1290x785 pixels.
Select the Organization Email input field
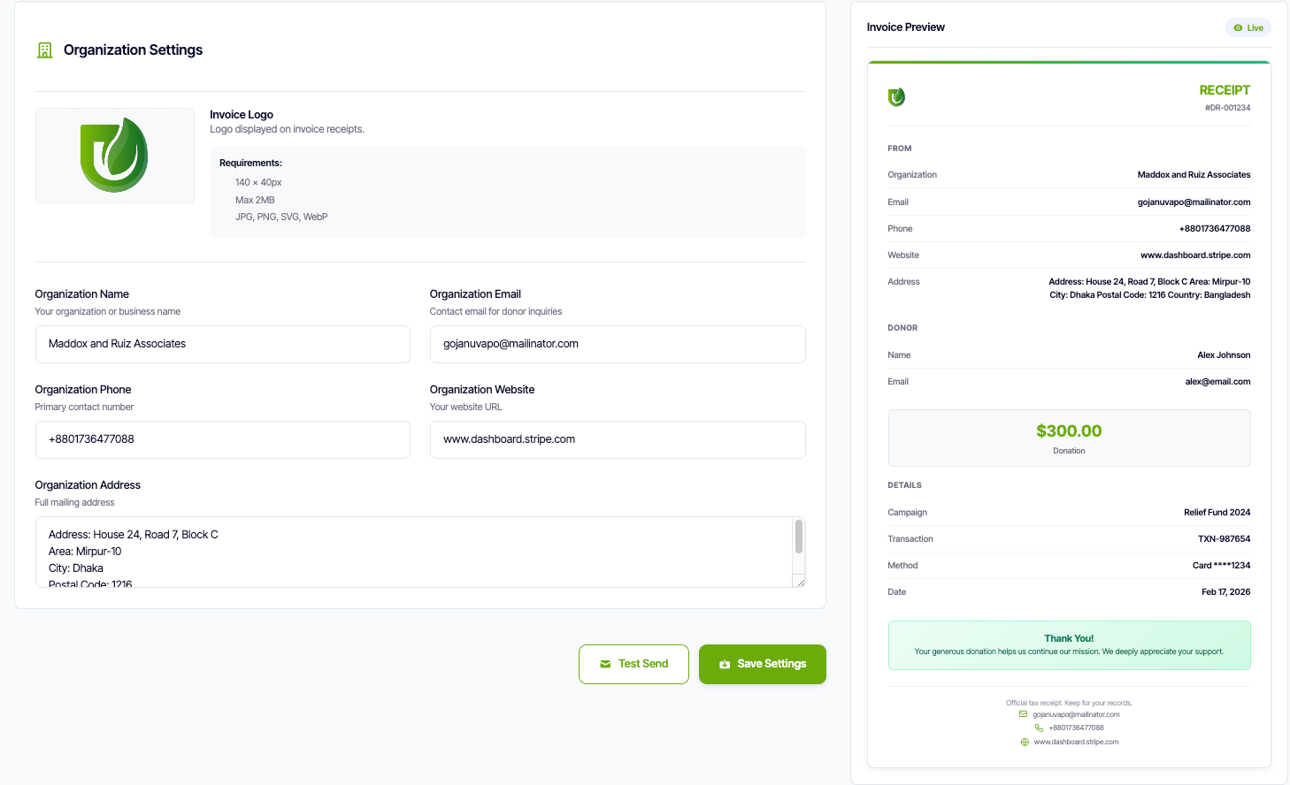617,344
